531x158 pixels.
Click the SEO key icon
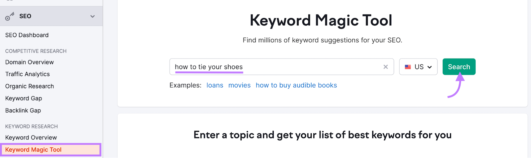coord(9,16)
